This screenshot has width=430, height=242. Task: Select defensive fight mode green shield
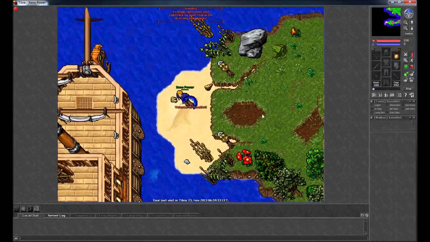coord(405,67)
